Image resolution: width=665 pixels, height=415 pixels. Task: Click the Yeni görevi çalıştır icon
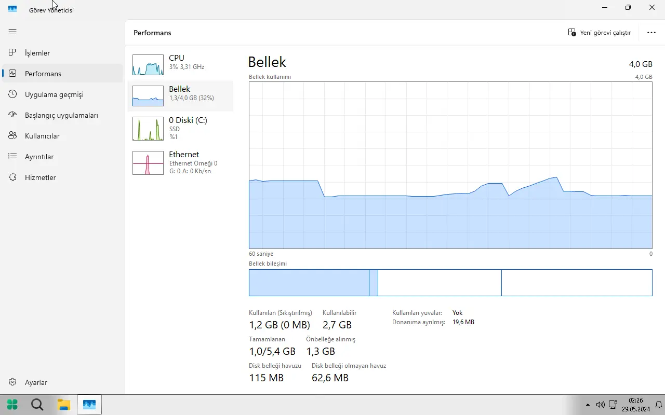click(572, 33)
